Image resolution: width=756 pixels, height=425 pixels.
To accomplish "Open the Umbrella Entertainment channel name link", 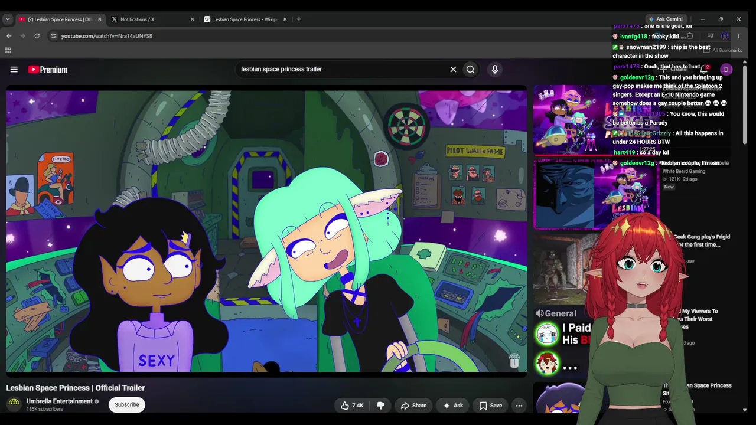I will pos(60,401).
